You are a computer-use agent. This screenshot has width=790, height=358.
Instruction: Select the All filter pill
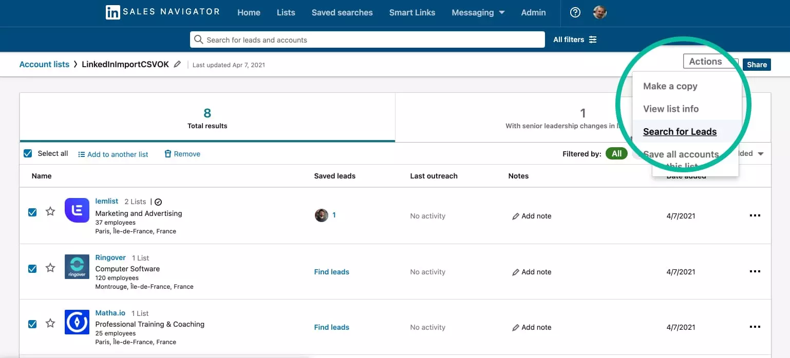[616, 153]
